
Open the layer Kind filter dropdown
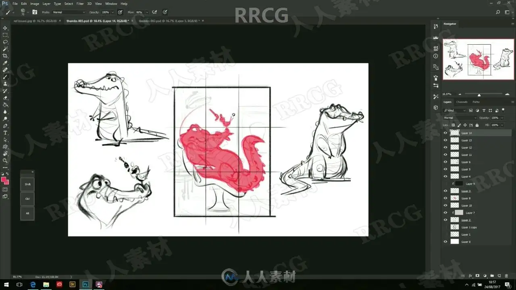click(455, 110)
